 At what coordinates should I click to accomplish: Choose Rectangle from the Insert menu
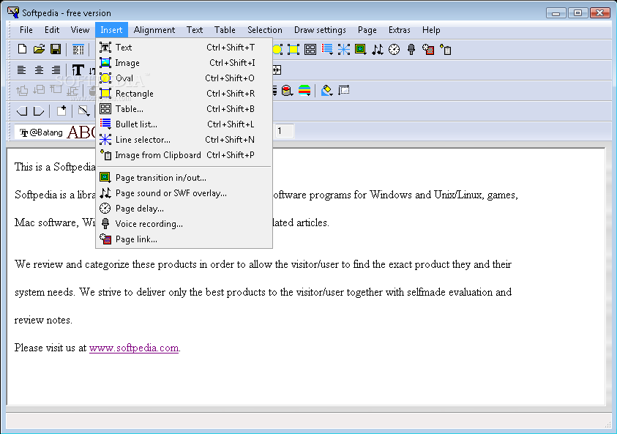pos(184,93)
